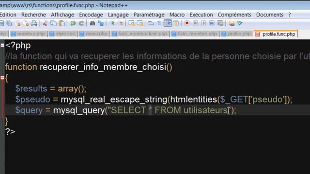
Task: Open the Macro menu
Action: coord(177,15)
